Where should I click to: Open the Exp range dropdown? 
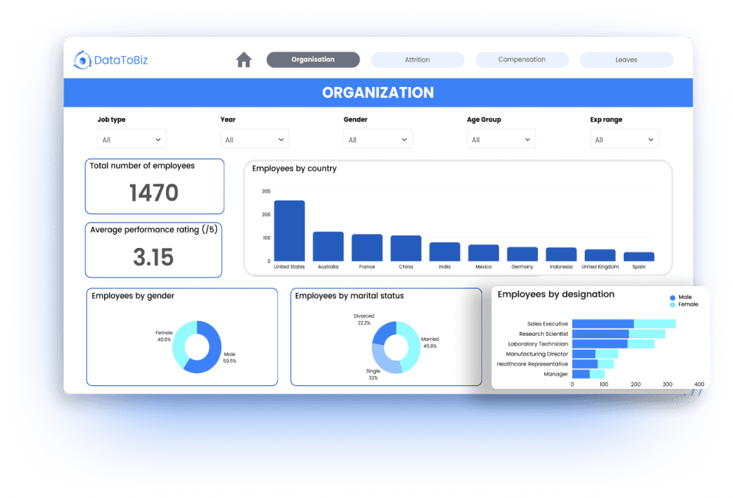pyautogui.click(x=624, y=138)
